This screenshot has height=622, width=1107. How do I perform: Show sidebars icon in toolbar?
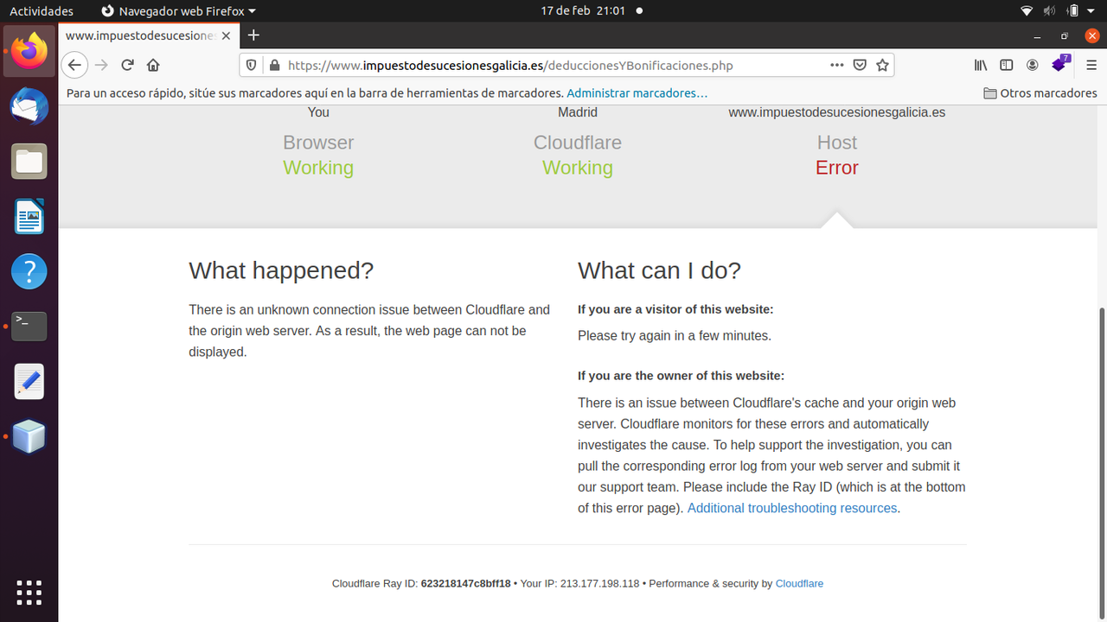(1007, 65)
